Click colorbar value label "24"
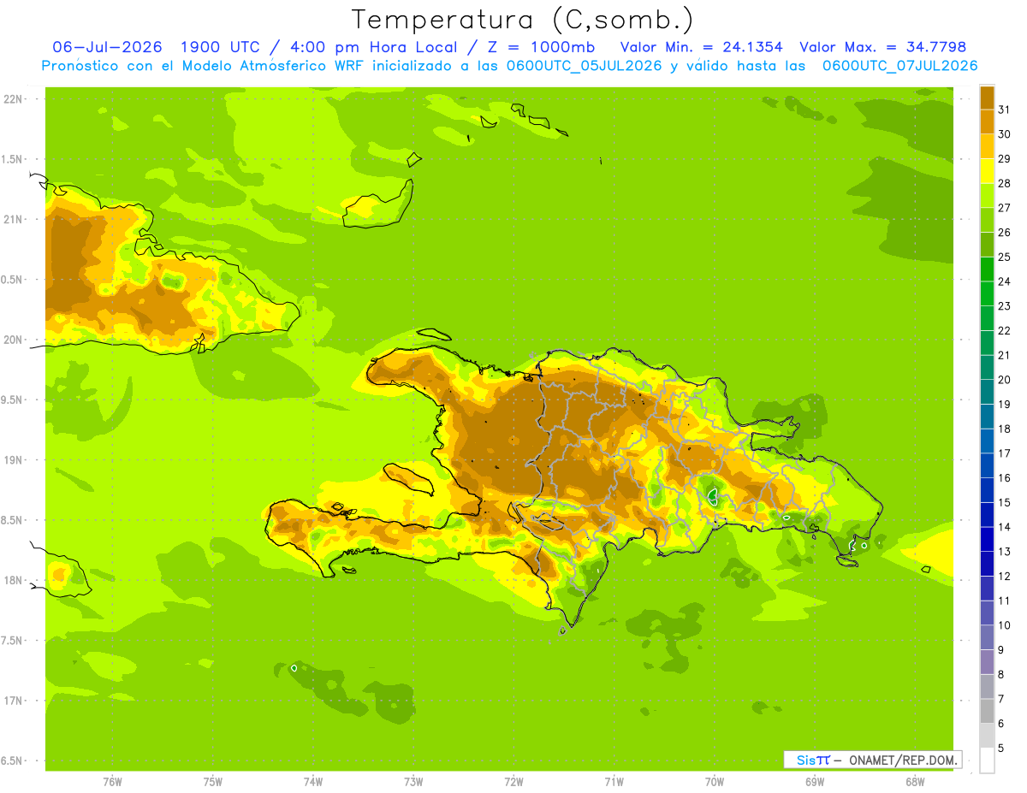This screenshot has height=793, width=1027. click(x=1005, y=281)
